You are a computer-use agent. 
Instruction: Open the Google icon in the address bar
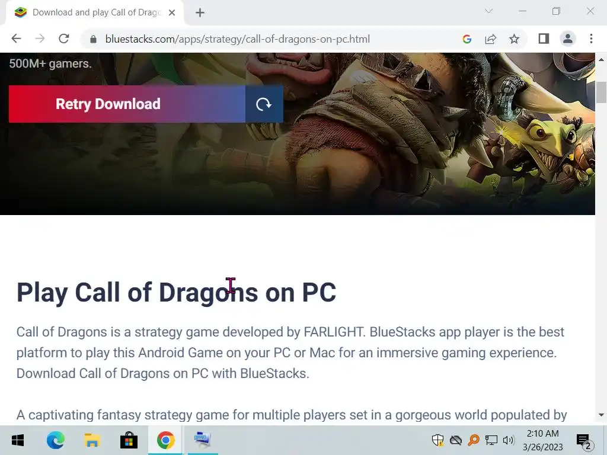click(x=467, y=39)
